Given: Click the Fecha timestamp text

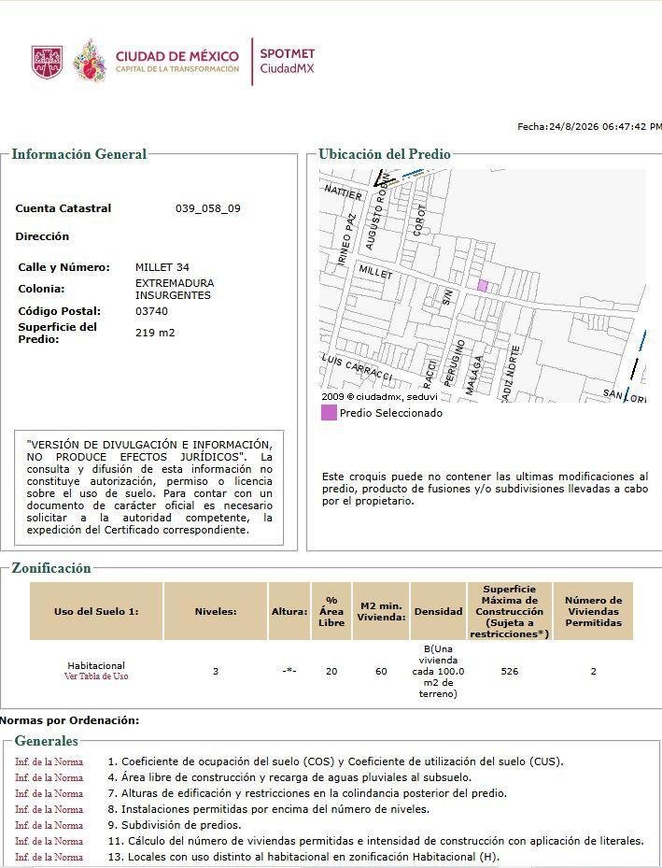Looking at the screenshot, I should coord(589,127).
